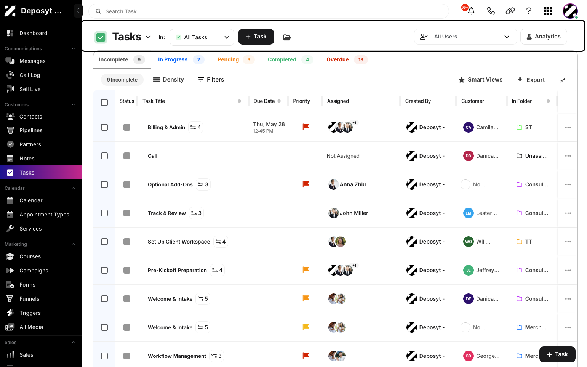Tick the checkbox for Call task
The width and height of the screenshot is (587, 367).
click(104, 156)
